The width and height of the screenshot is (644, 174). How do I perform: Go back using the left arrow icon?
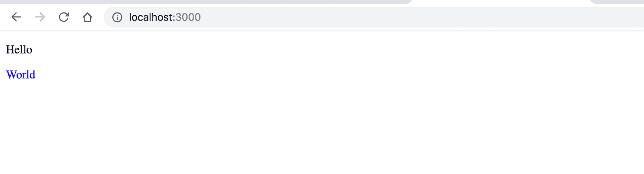[16, 17]
